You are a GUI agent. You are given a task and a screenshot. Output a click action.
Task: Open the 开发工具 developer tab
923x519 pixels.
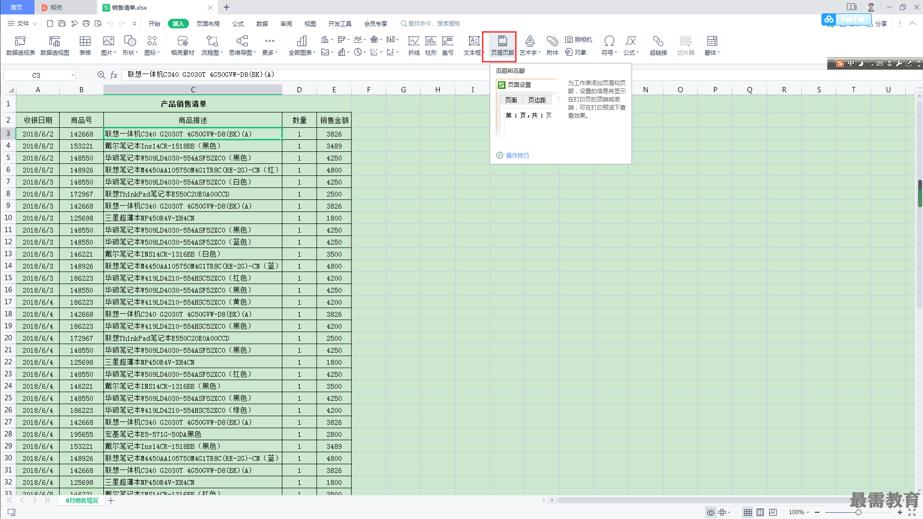[x=340, y=24]
